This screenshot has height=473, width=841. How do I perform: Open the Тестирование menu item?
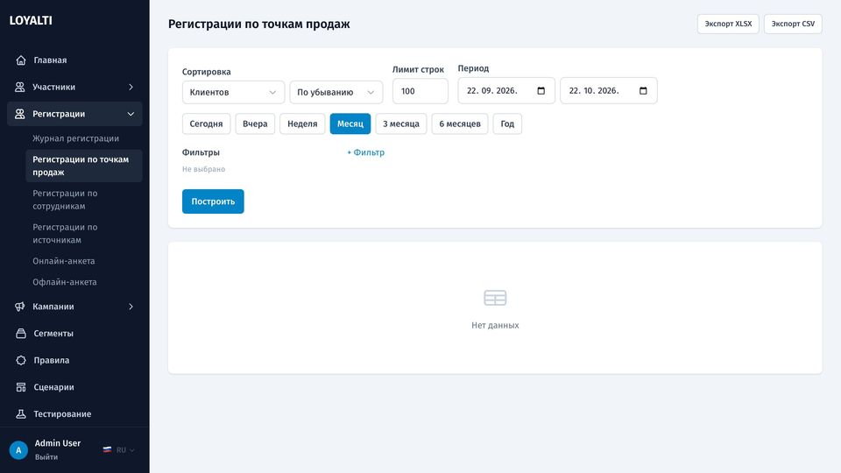click(74, 414)
